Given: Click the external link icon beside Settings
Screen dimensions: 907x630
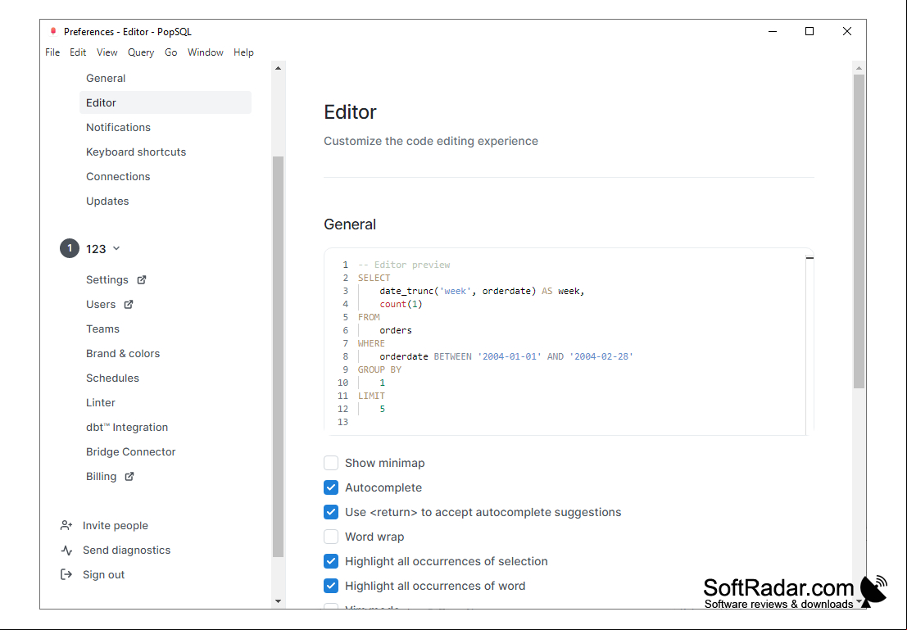Looking at the screenshot, I should (x=141, y=280).
